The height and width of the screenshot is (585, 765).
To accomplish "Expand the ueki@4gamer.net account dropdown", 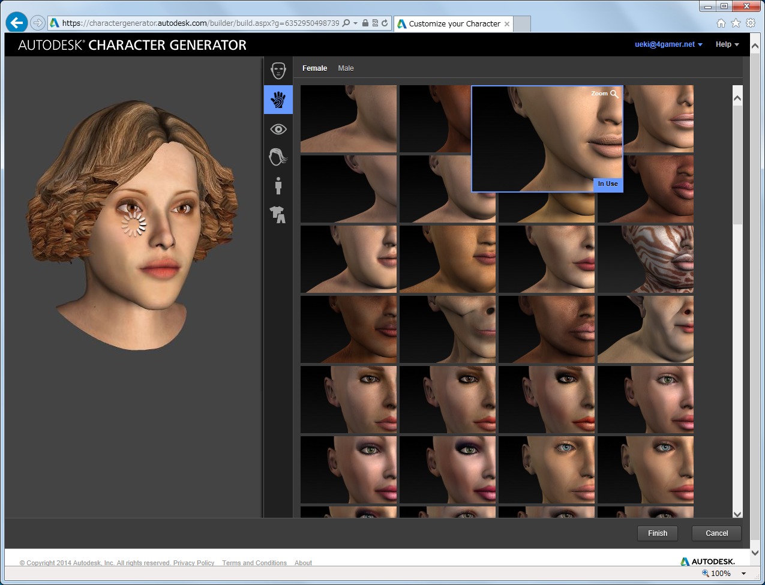I will [x=668, y=44].
